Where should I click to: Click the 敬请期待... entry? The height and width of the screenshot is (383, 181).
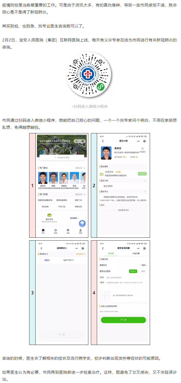coord(74,218)
